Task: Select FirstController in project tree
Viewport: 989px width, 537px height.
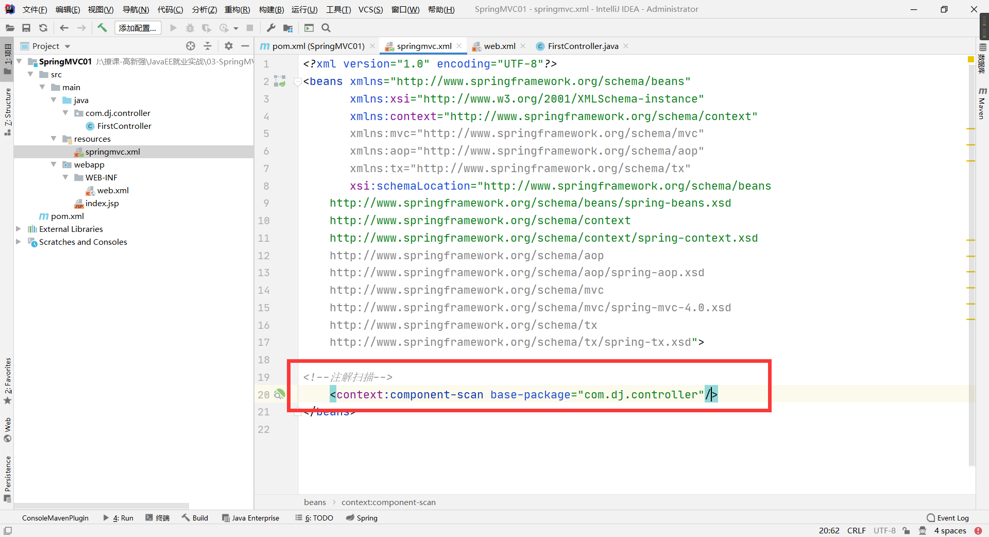Action: pyautogui.click(x=124, y=126)
